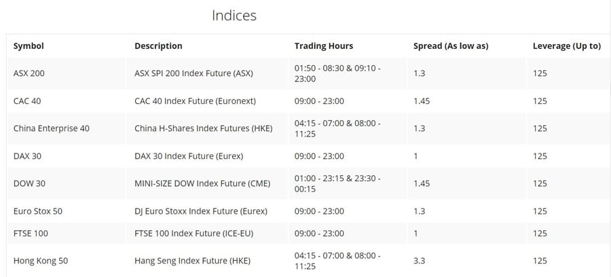Select the DAX 30 symbol cell
This screenshot has height=277, width=611.
click(27, 156)
